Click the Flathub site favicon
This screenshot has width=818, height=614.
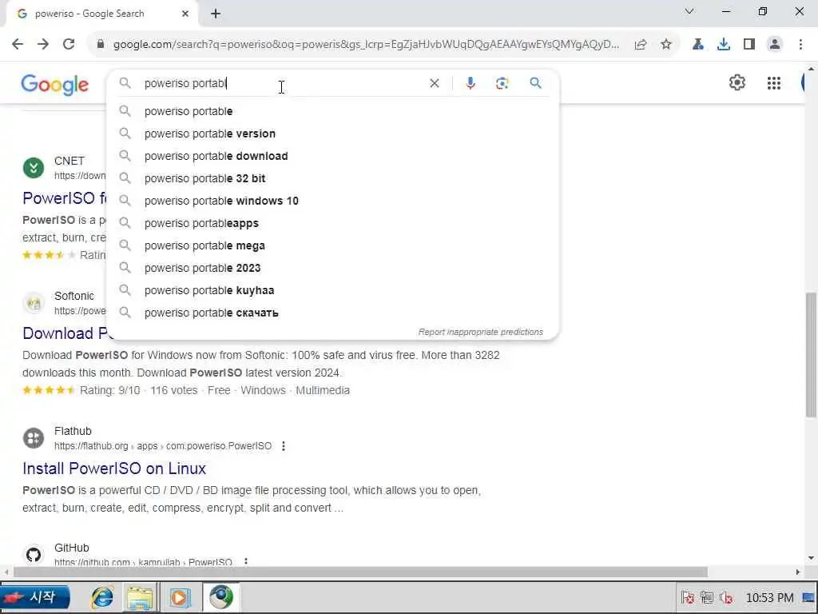pyautogui.click(x=34, y=438)
